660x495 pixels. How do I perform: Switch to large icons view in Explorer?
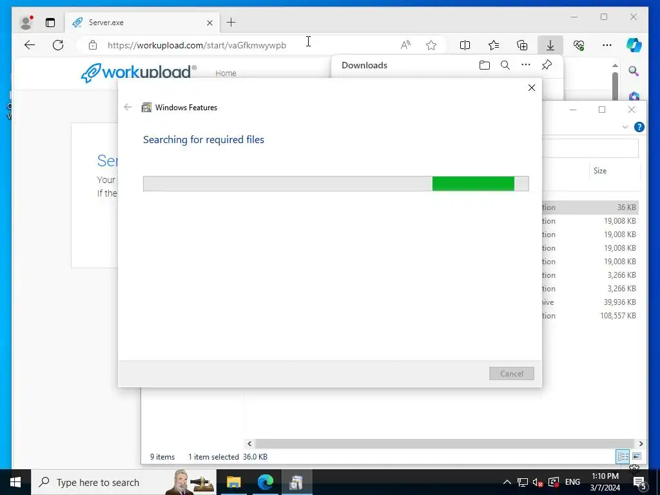pyautogui.click(x=637, y=456)
